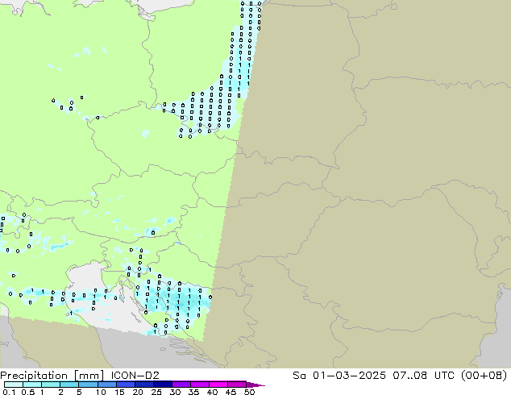
Task: Pick the 15–20 mm blue legend swatch
Action: tap(125, 385)
